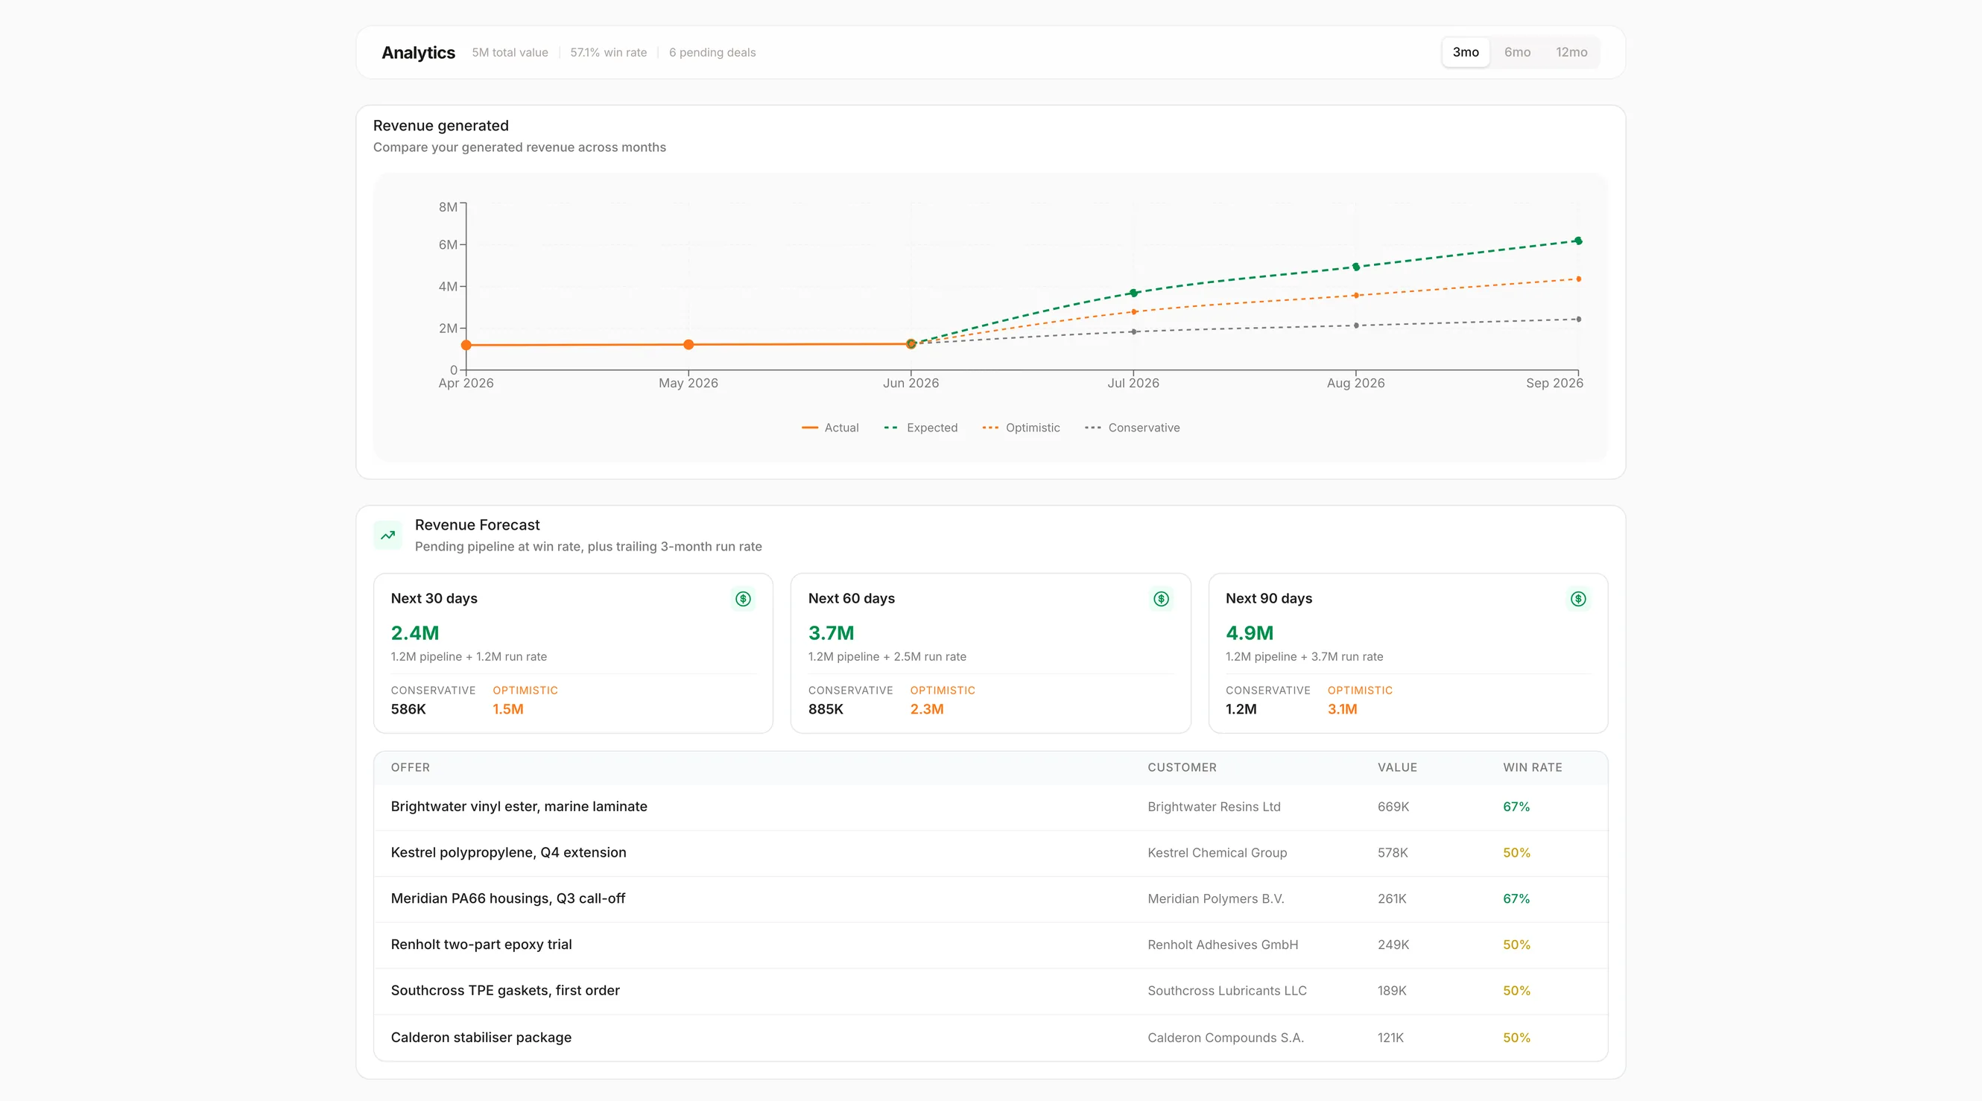Screen dimensions: 1982x1101
Task: Click the 6 pending deals summary
Action: 712,52
